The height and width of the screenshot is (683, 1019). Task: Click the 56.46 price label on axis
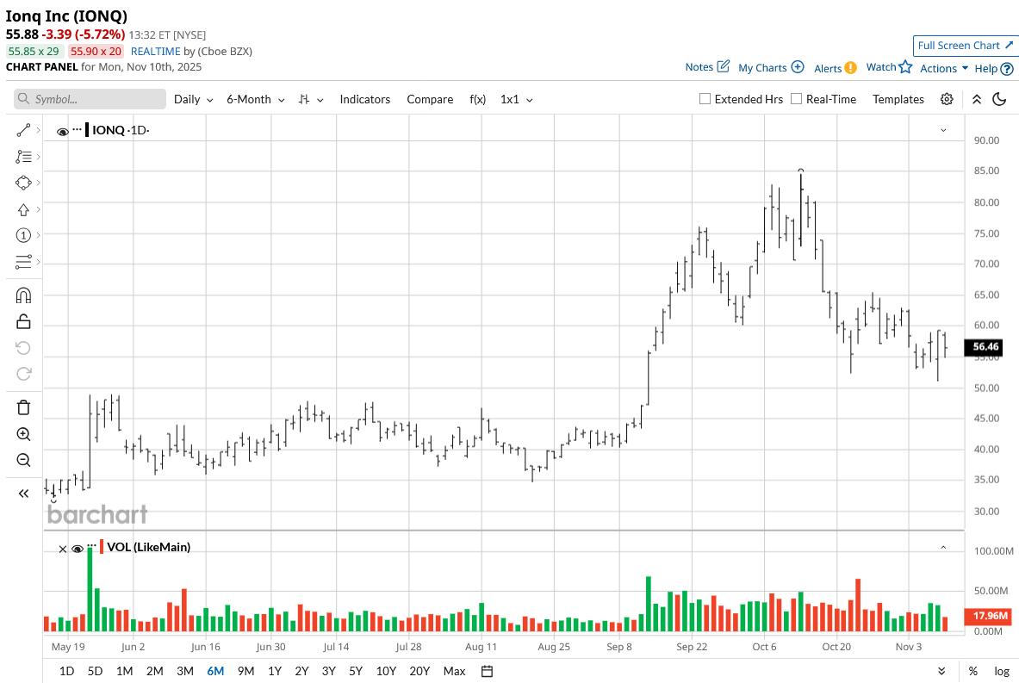pos(985,347)
